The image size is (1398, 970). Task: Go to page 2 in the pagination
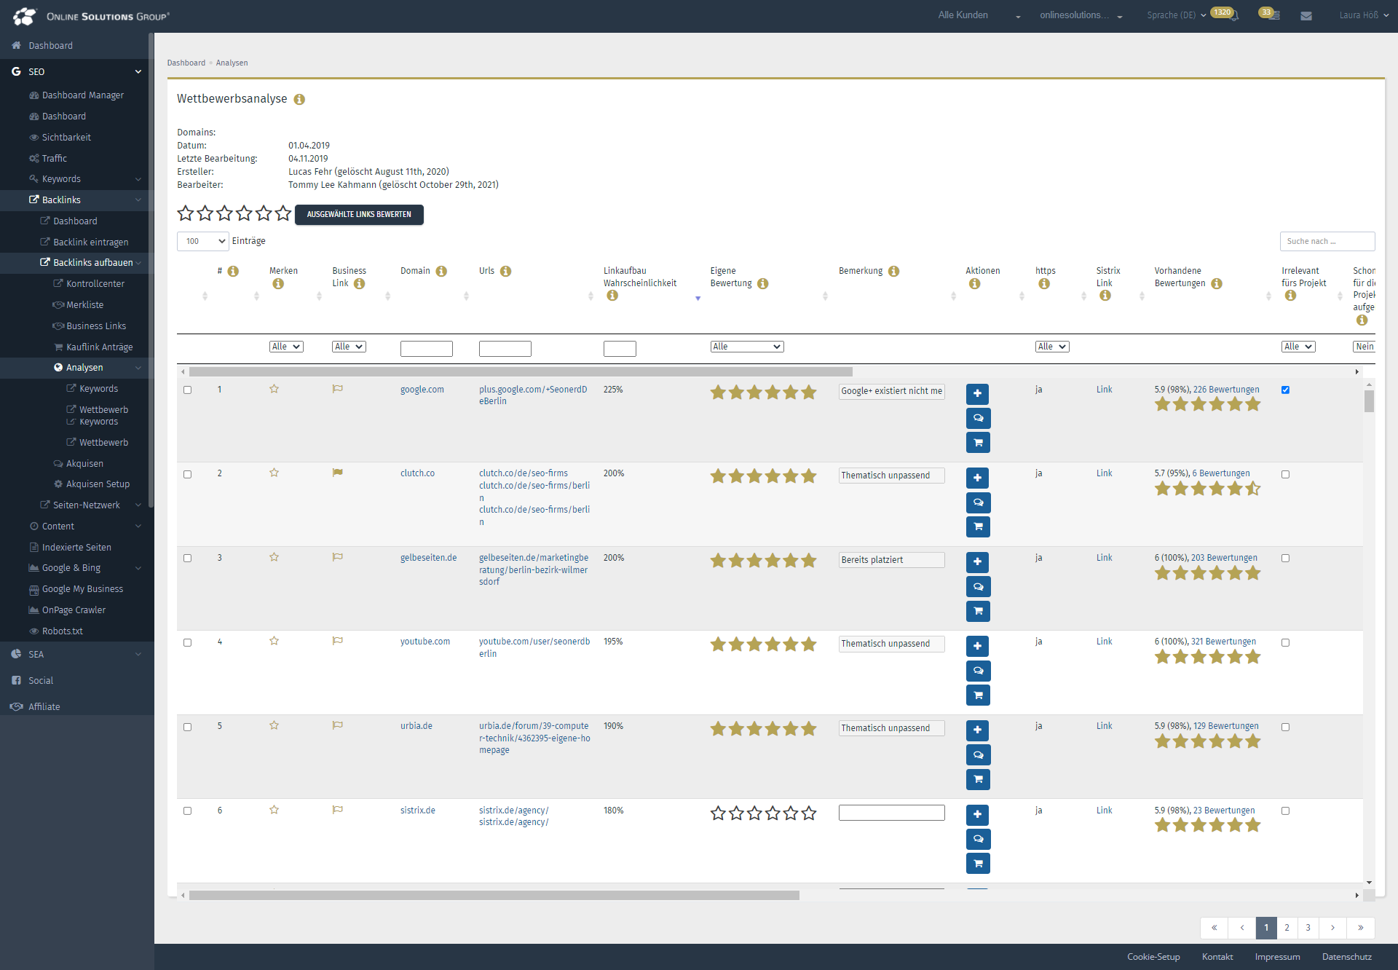[x=1287, y=928]
